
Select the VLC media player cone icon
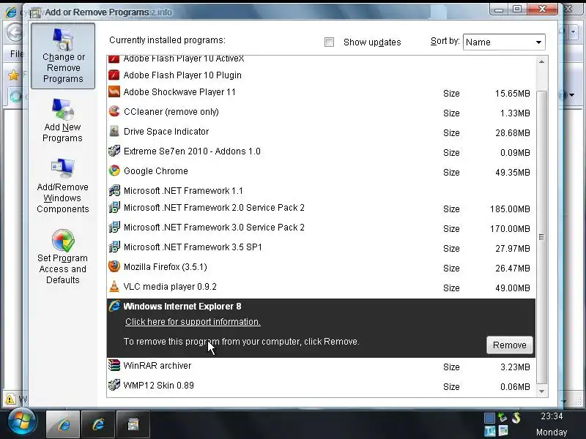coord(114,286)
